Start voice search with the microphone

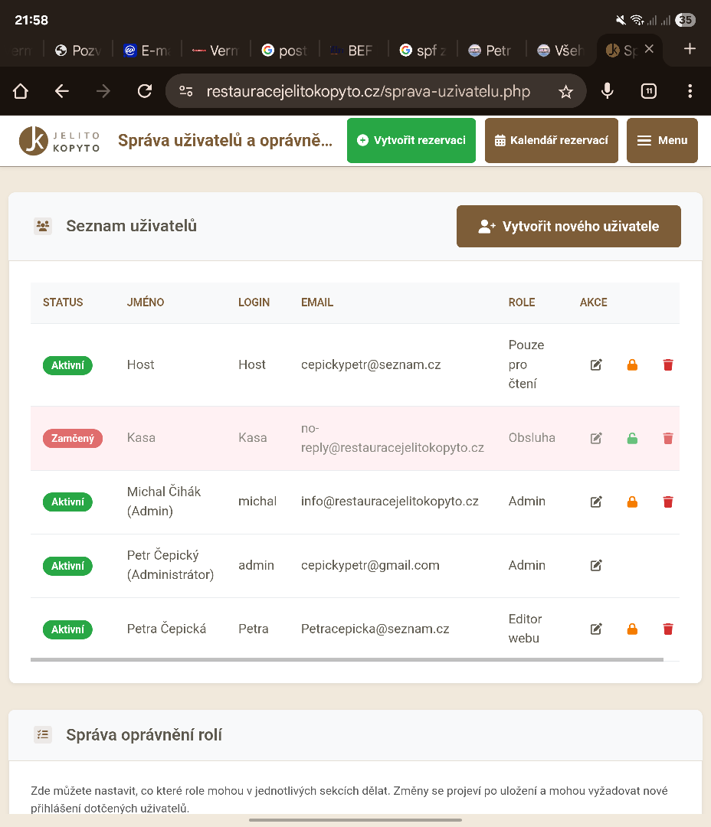[x=608, y=91]
